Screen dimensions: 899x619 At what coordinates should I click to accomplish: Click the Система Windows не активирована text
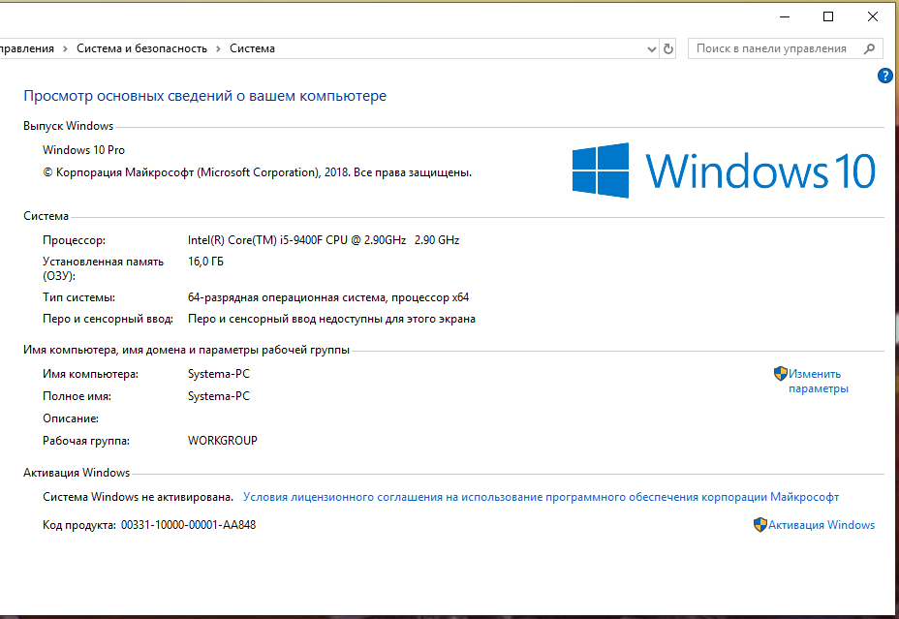tap(139, 497)
